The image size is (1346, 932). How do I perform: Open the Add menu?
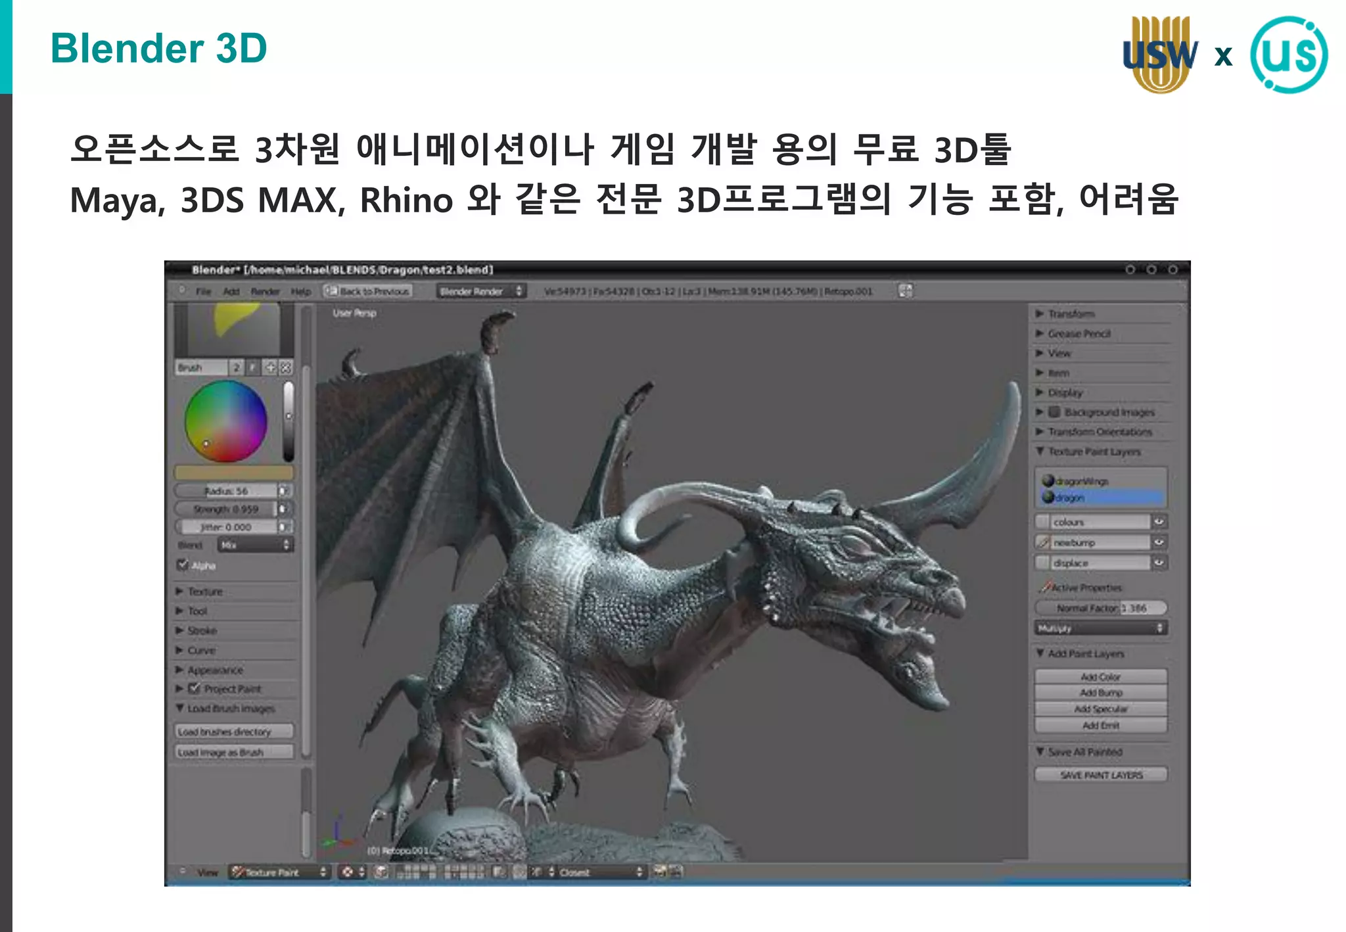coord(231,291)
